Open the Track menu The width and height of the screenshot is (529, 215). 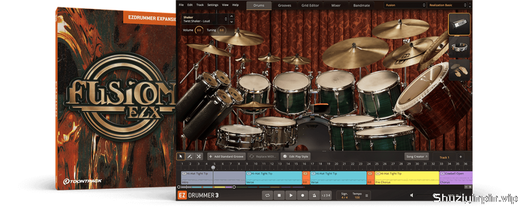[200, 5]
